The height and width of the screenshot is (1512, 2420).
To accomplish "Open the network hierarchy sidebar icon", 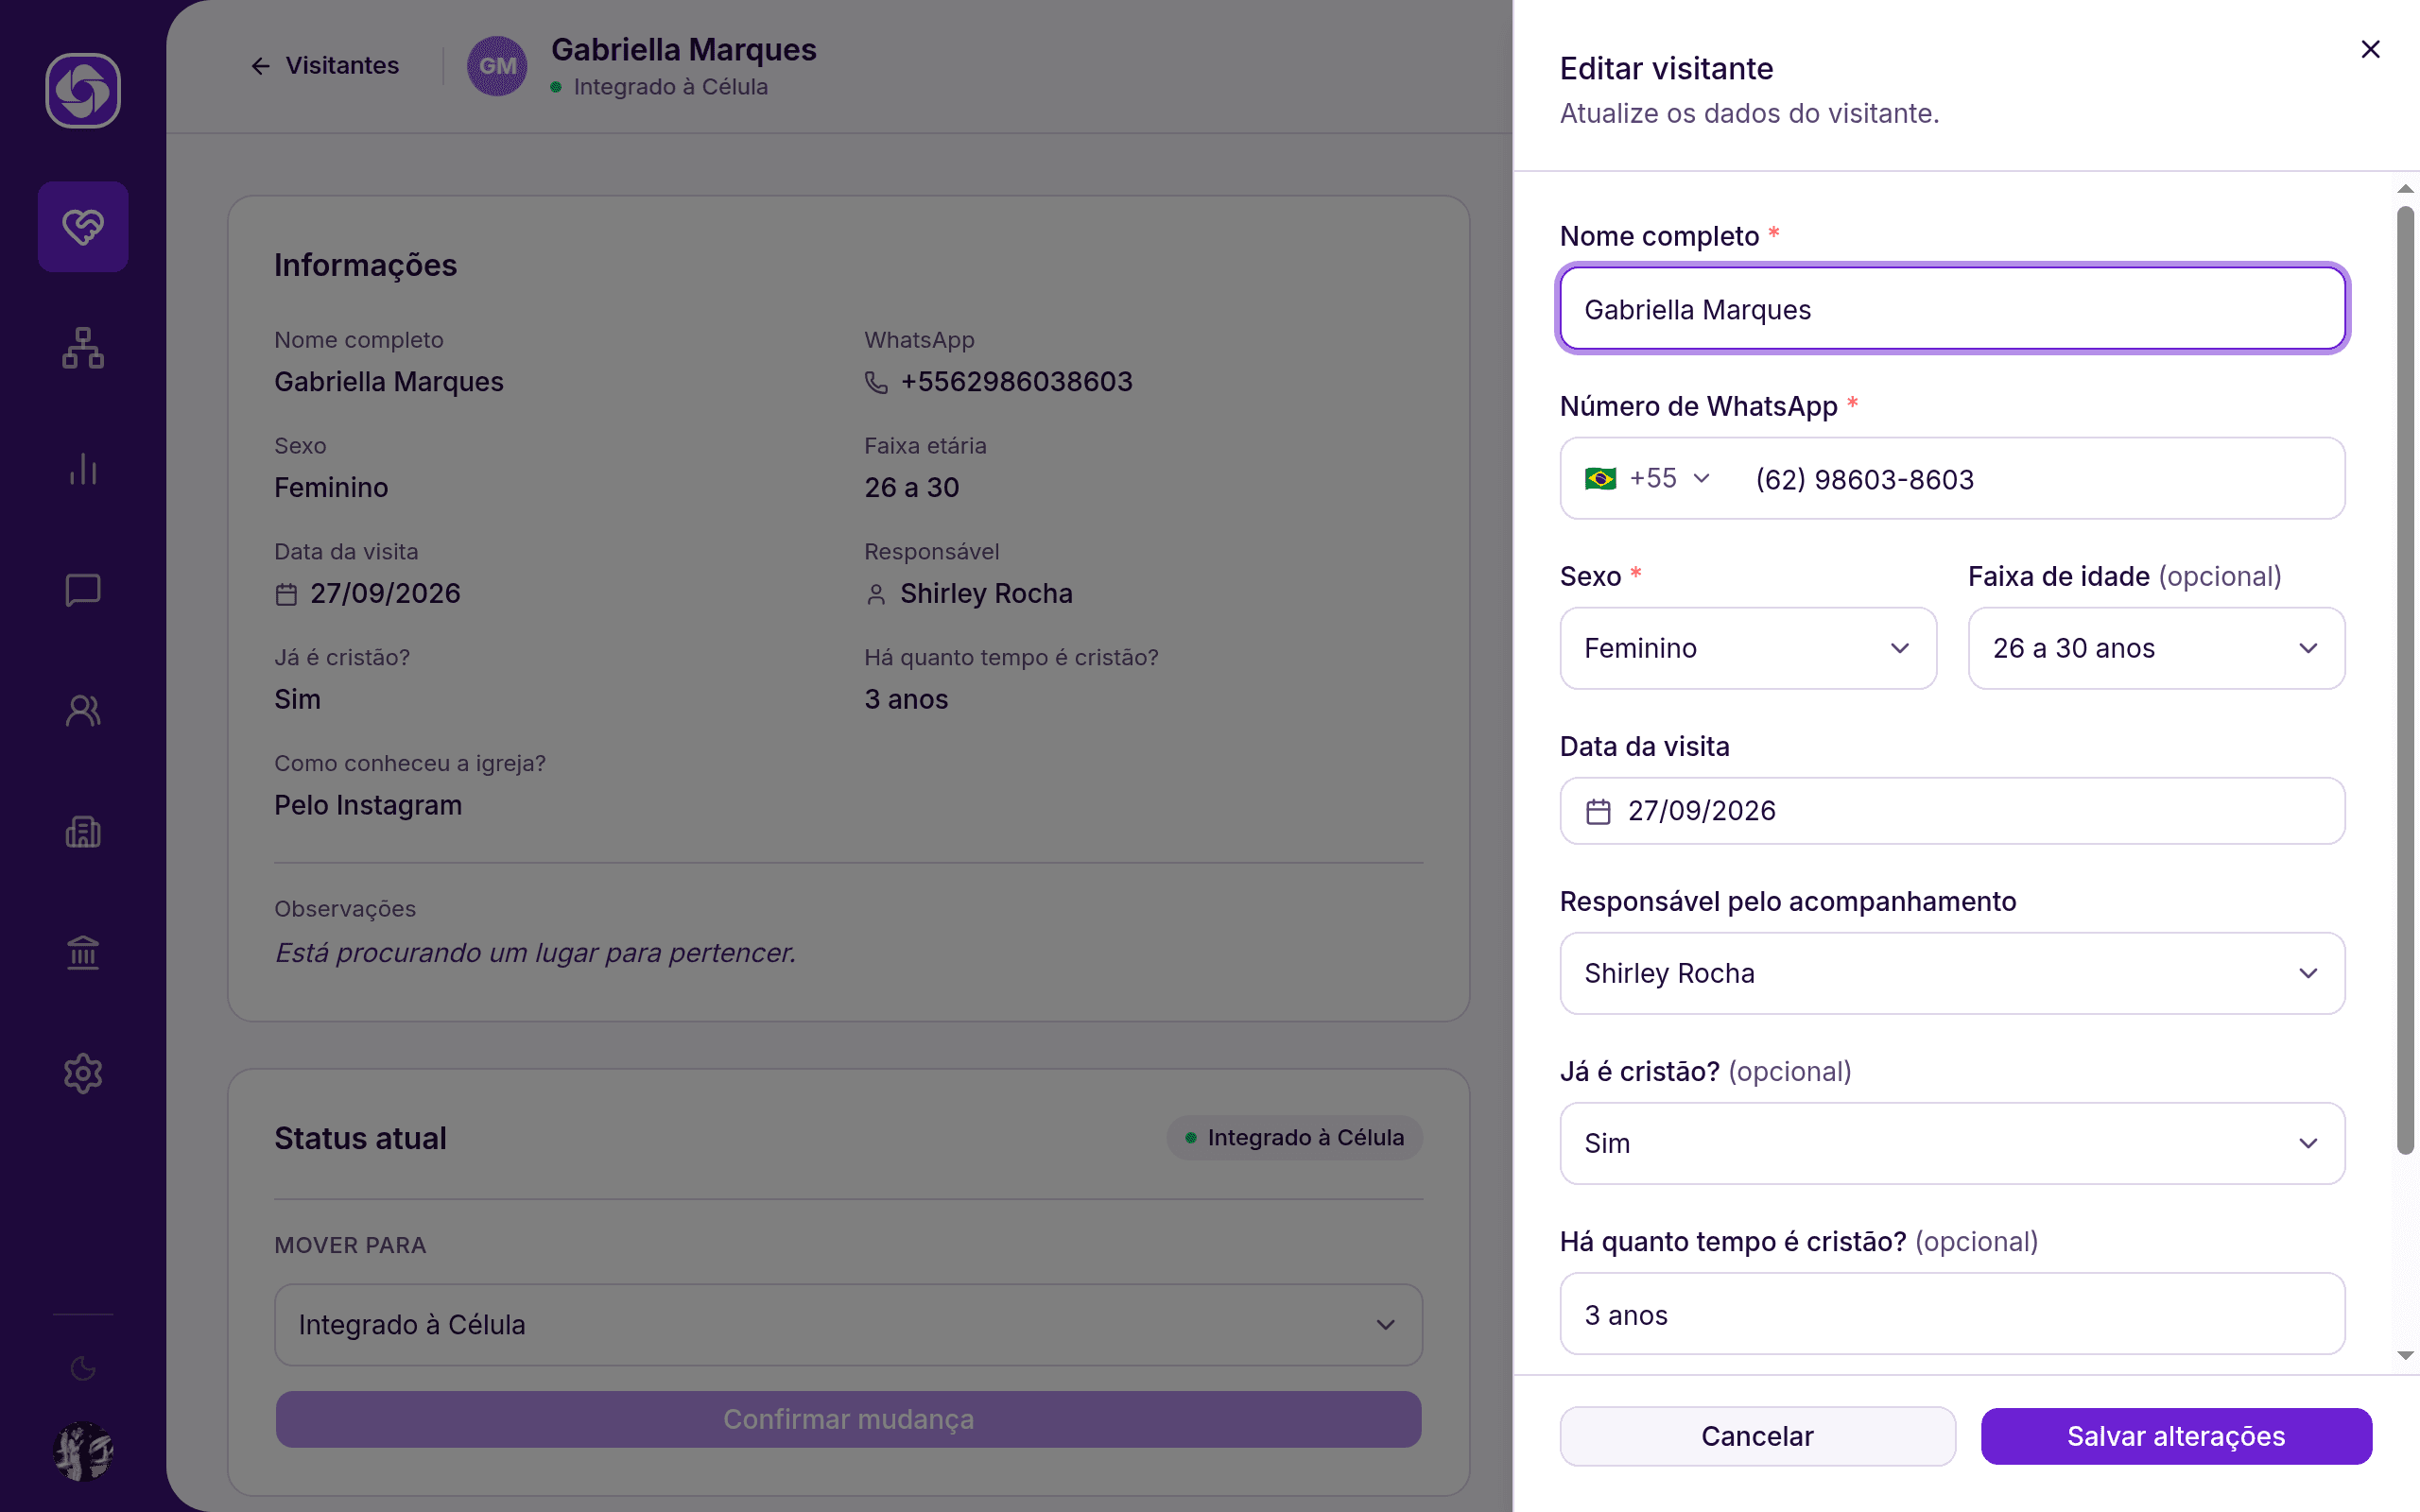I will click(83, 348).
